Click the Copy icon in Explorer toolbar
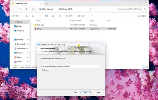 (33, 16)
